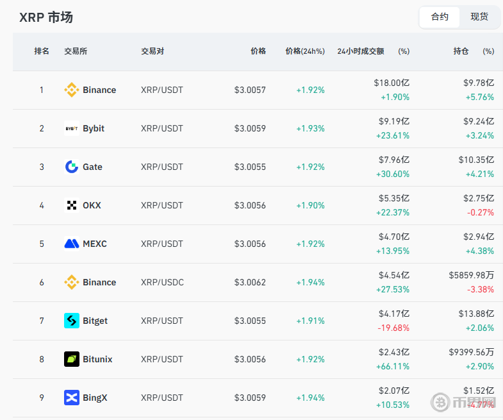
Task: Click the +1.91% price change for Bitget
Action: click(311, 321)
